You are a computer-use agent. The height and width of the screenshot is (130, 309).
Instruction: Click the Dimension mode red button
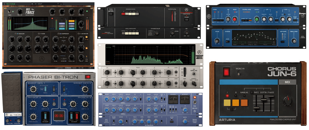[123, 14]
